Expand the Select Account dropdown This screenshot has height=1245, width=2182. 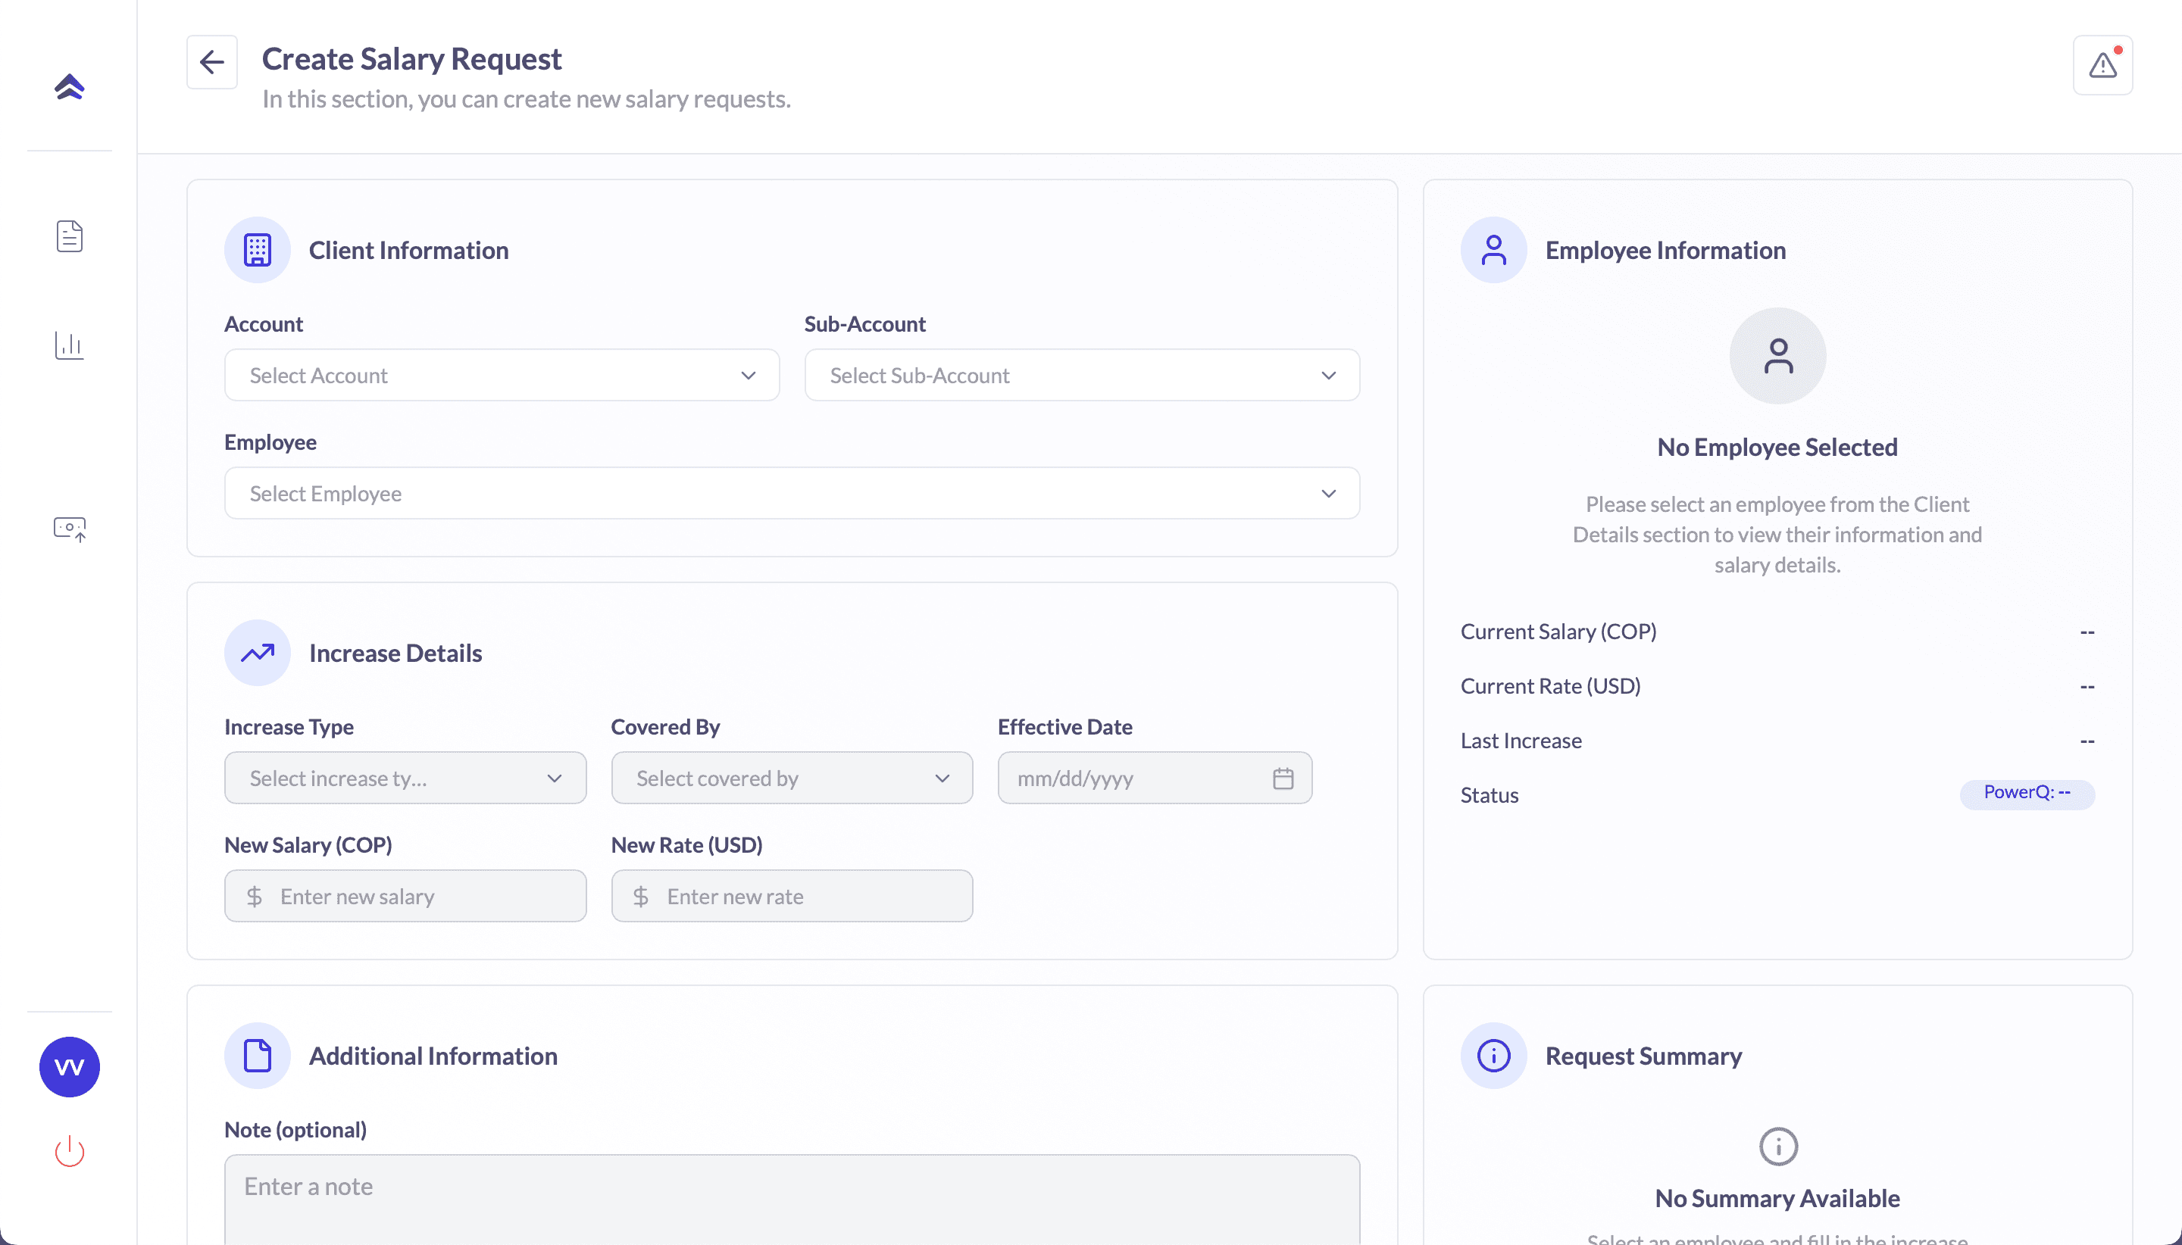[502, 376]
